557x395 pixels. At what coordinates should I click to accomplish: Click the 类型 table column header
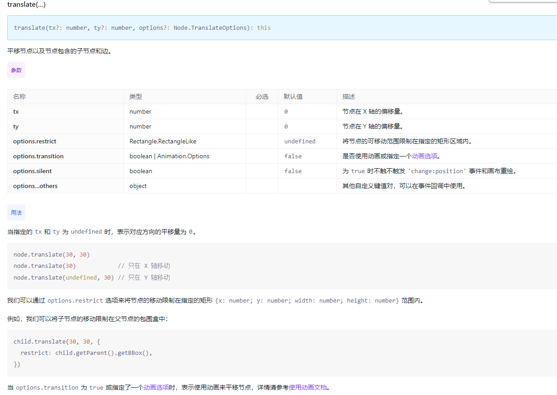click(135, 96)
